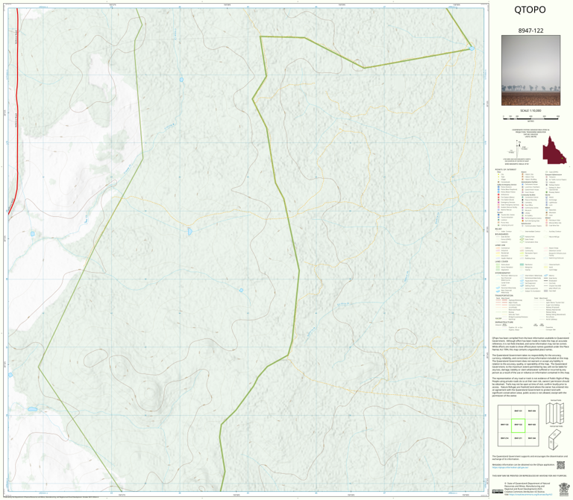Select the sheet number 8947-122 heading
This screenshot has width=573, height=500.
530,31
